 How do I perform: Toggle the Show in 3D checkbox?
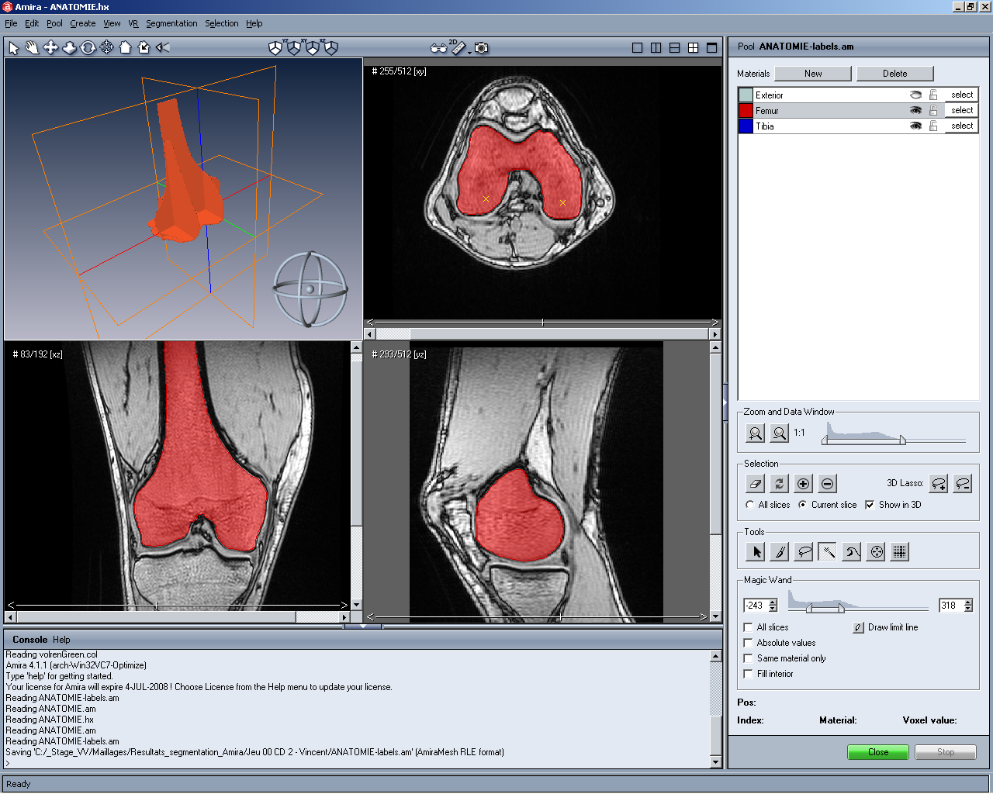click(870, 505)
